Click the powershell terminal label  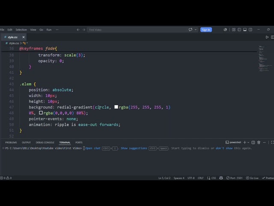233,142
